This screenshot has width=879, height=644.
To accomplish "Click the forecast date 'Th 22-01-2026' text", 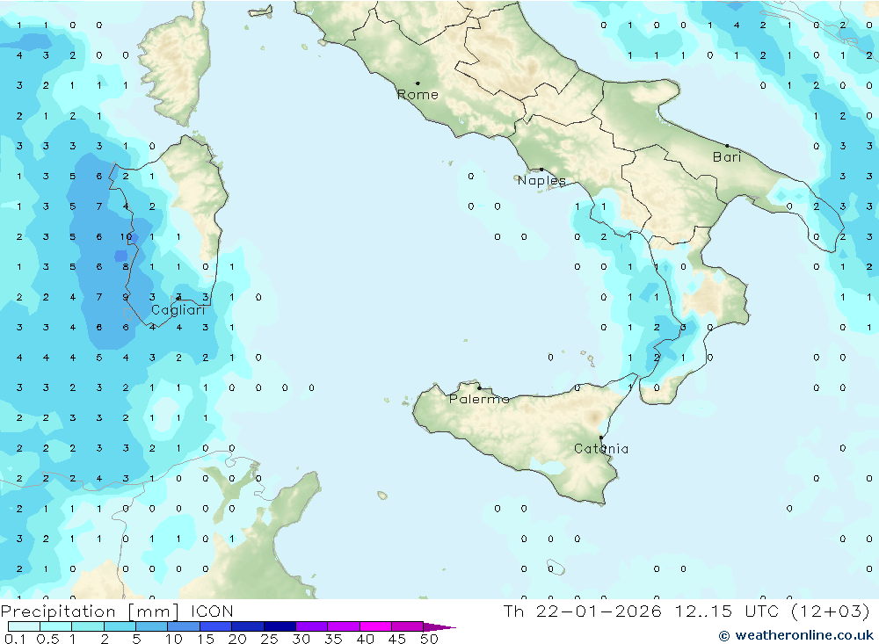I will (x=582, y=611).
